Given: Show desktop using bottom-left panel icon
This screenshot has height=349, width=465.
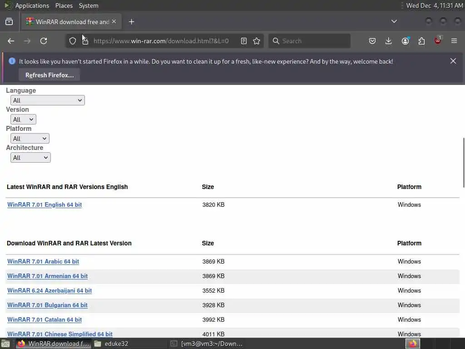Looking at the screenshot, I should 5,344.
